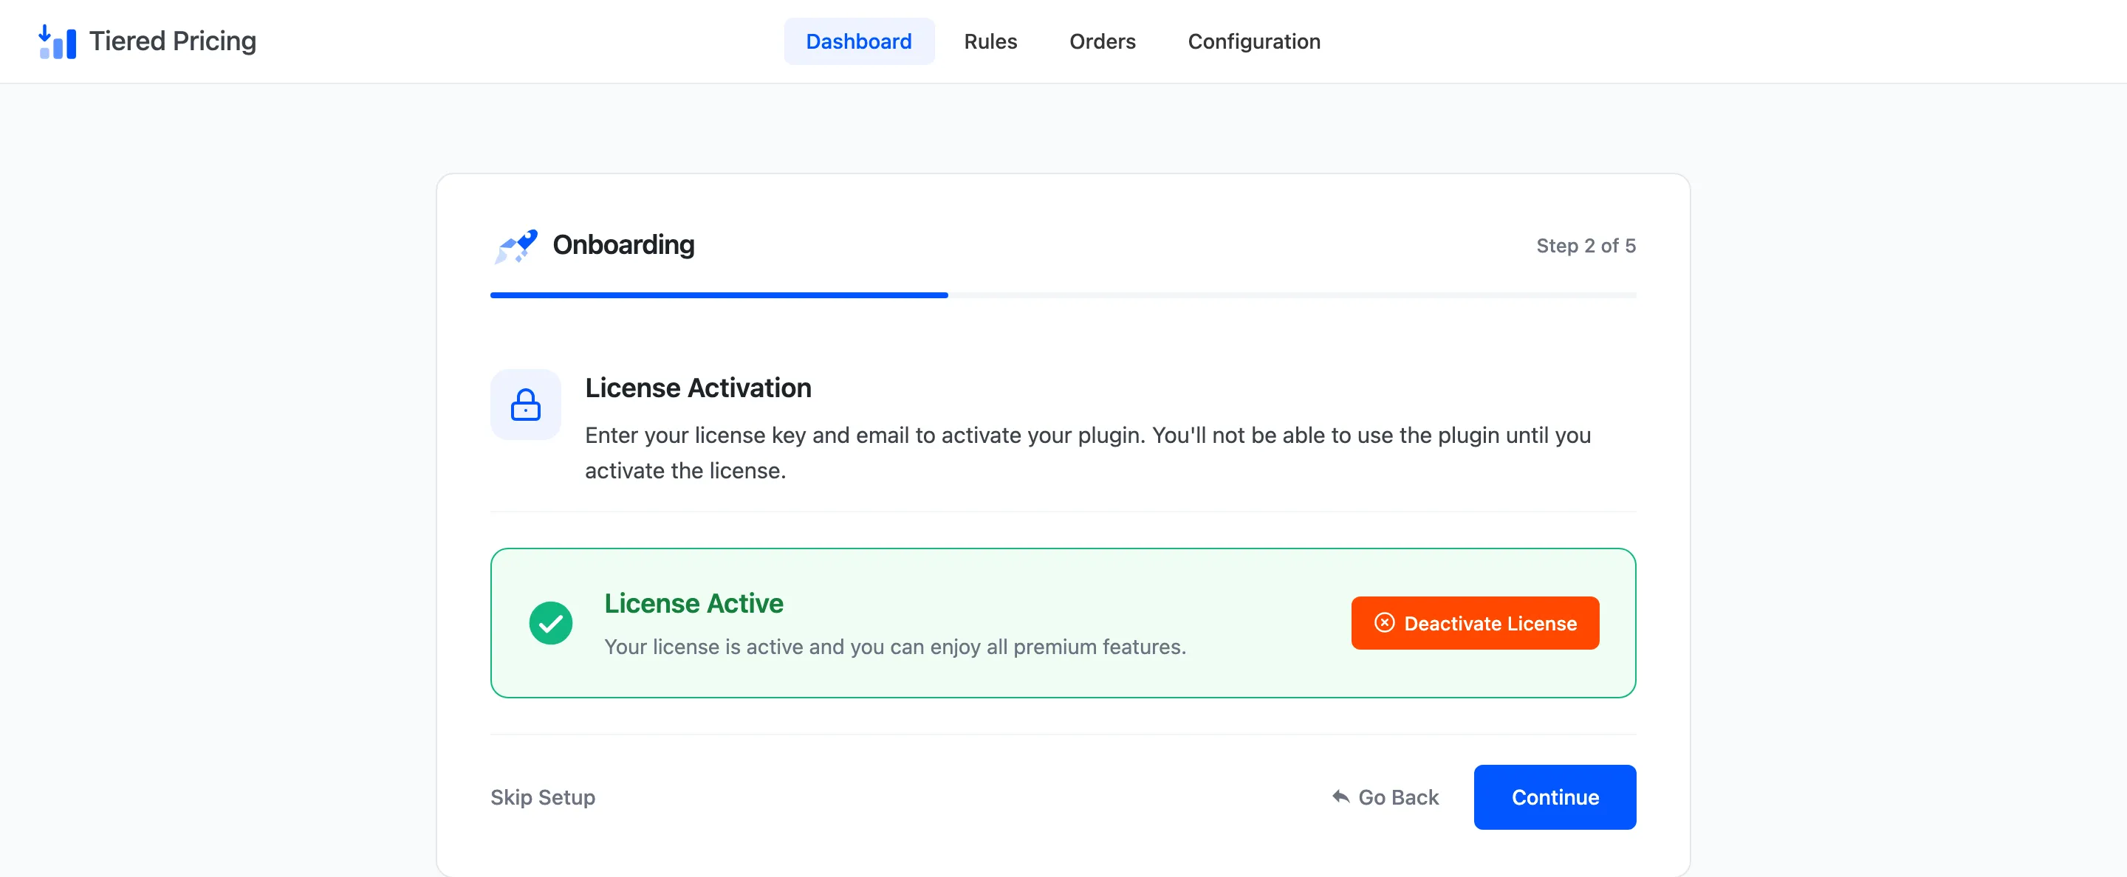
Task: Click the "Tiered Pricing" title text
Action: click(173, 41)
